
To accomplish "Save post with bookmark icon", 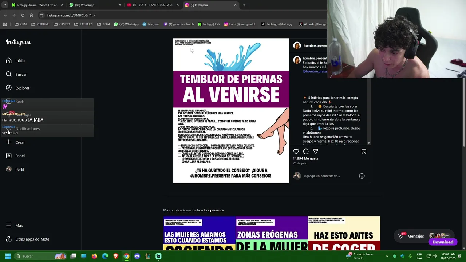I will (364, 151).
